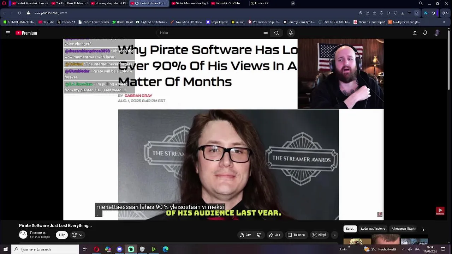452x254 pixels.
Task: Open the on-screen keyboard icon in search box
Action: (266, 33)
